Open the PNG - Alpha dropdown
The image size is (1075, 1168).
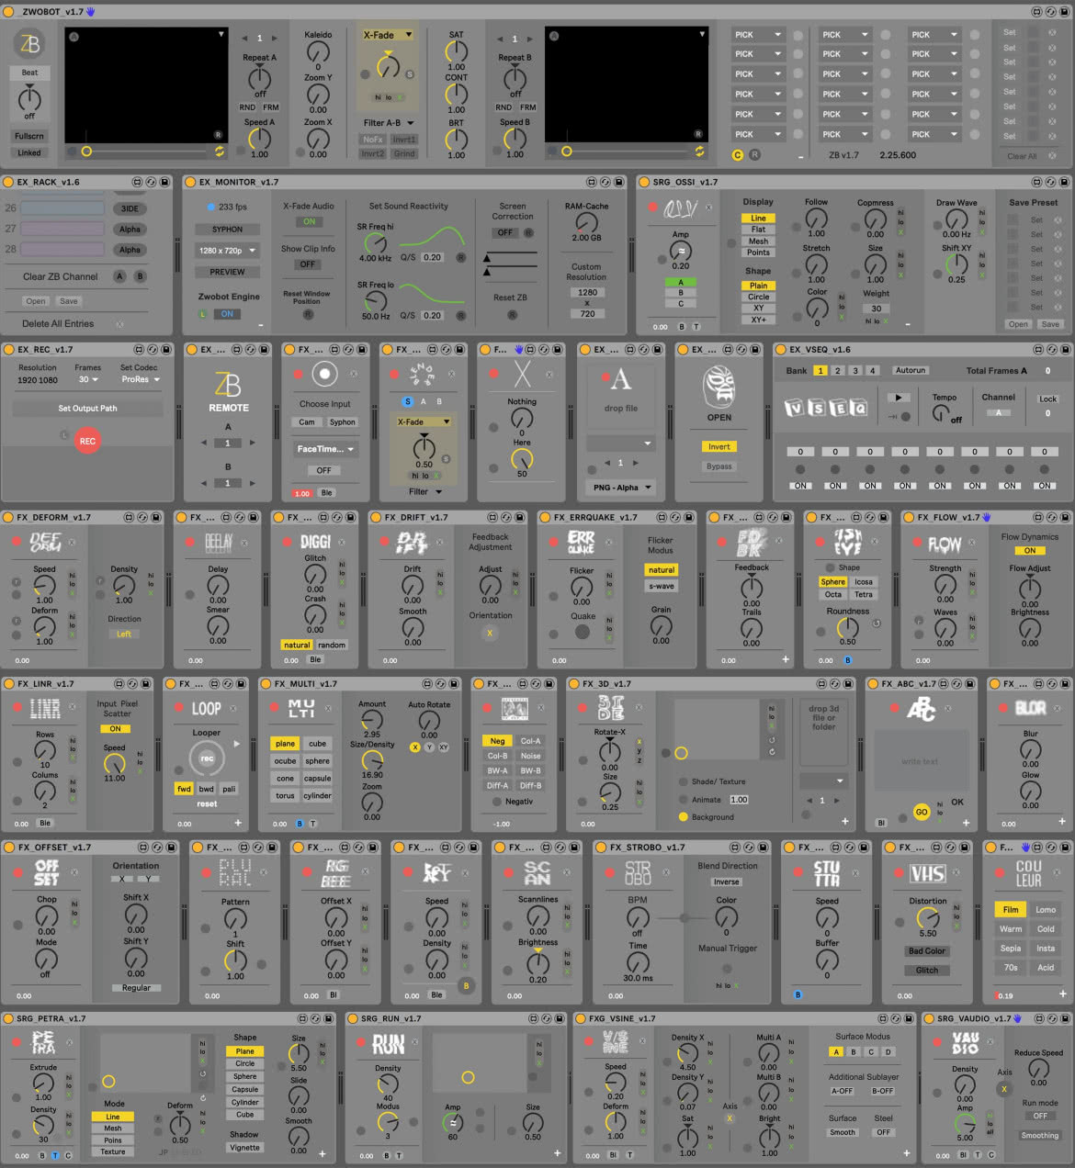tap(621, 488)
